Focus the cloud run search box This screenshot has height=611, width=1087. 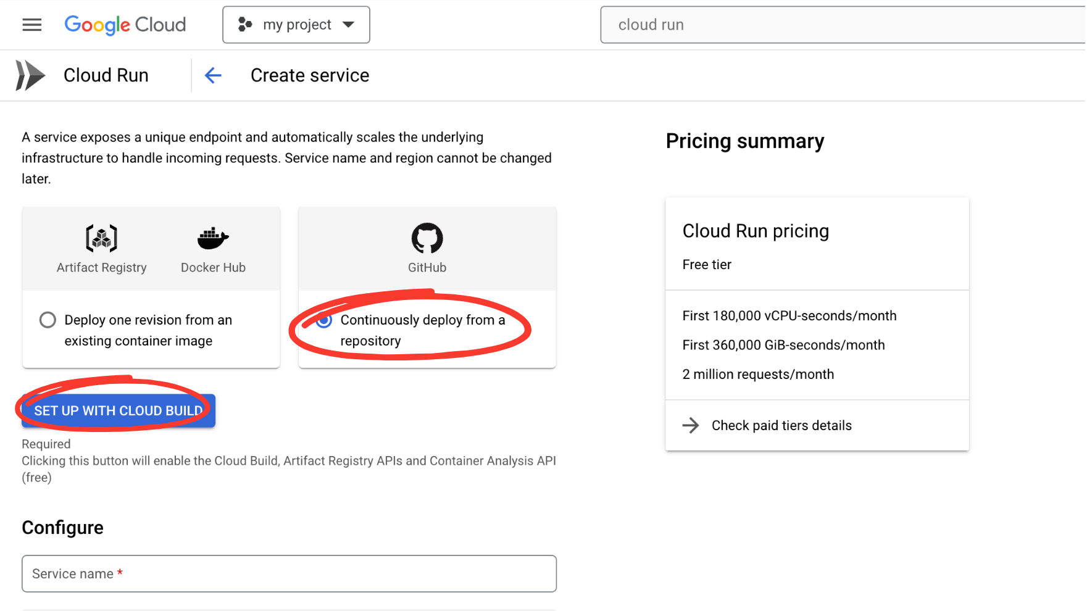click(x=839, y=25)
